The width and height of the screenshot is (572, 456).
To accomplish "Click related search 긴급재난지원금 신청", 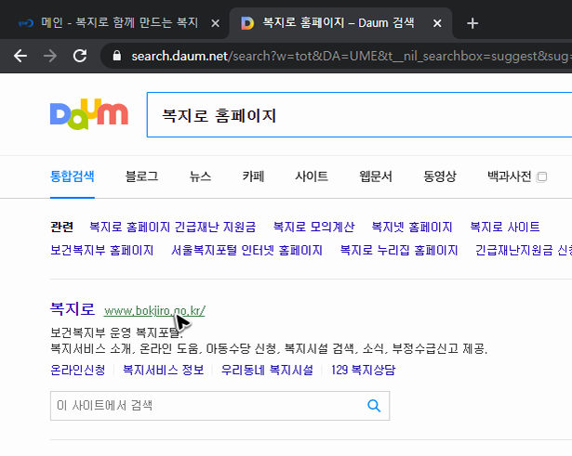I will pyautogui.click(x=524, y=250).
